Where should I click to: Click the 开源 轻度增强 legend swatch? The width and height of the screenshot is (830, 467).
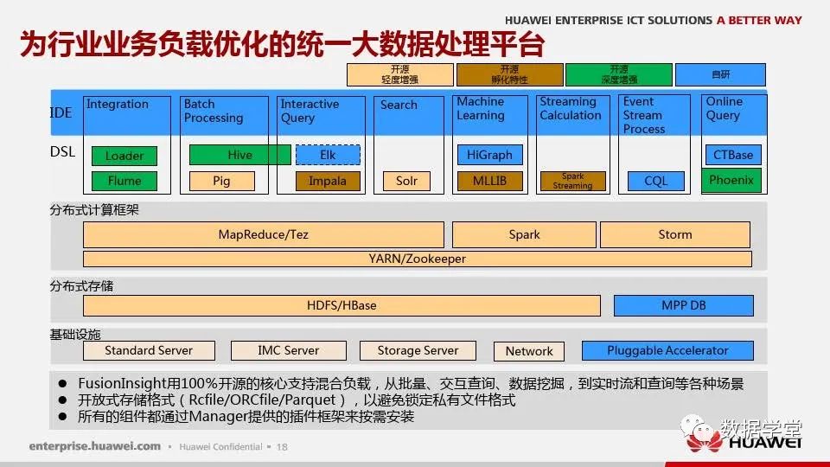pyautogui.click(x=400, y=74)
